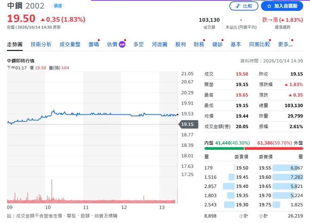The height and width of the screenshot is (223, 310).
Task: Click ask subtotal 26,219
Action: click(x=295, y=216)
